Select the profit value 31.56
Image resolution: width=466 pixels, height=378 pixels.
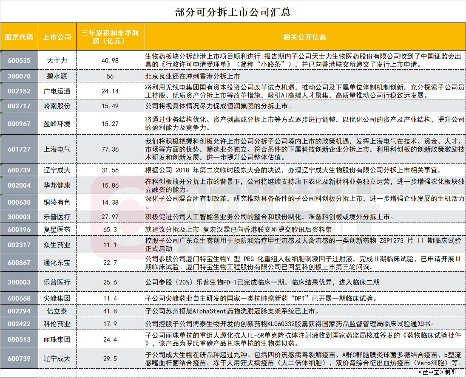coord(110,170)
